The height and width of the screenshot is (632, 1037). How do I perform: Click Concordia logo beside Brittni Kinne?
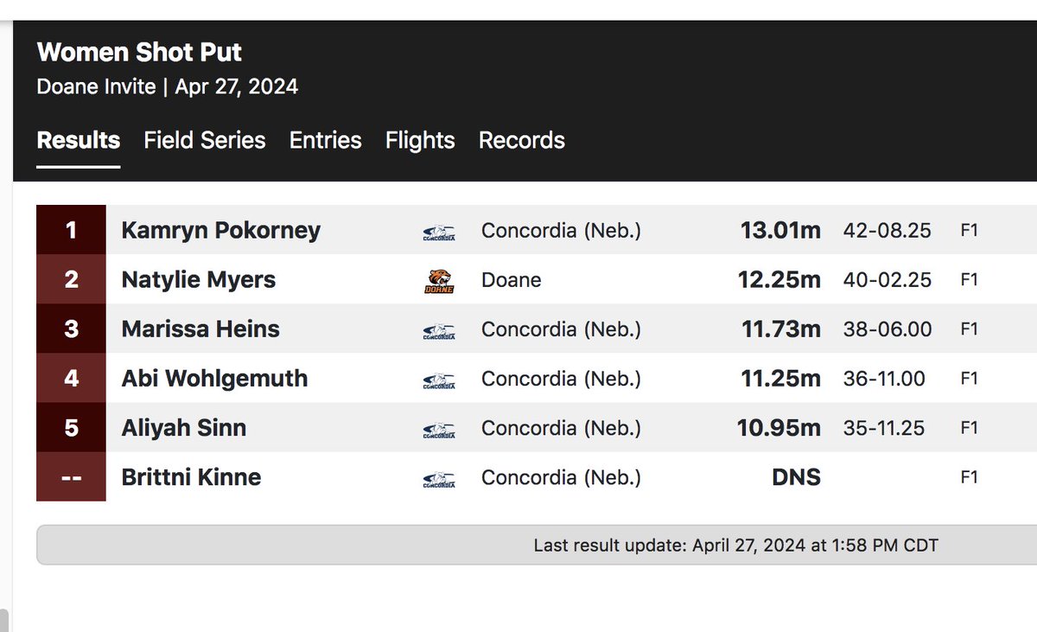point(439,478)
